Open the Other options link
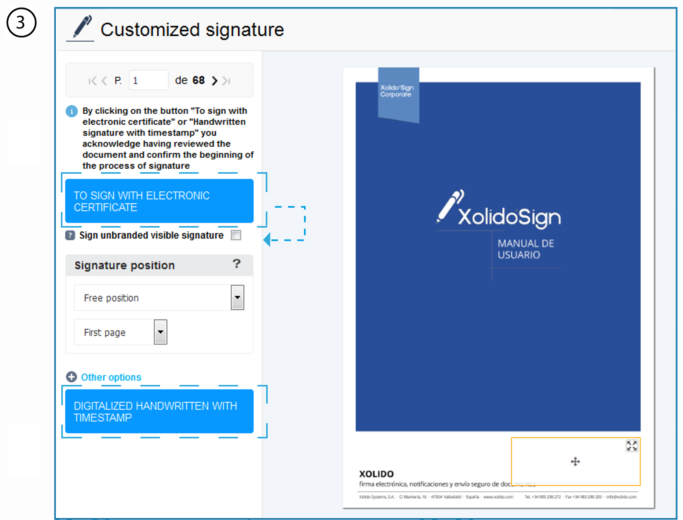 pyautogui.click(x=111, y=377)
